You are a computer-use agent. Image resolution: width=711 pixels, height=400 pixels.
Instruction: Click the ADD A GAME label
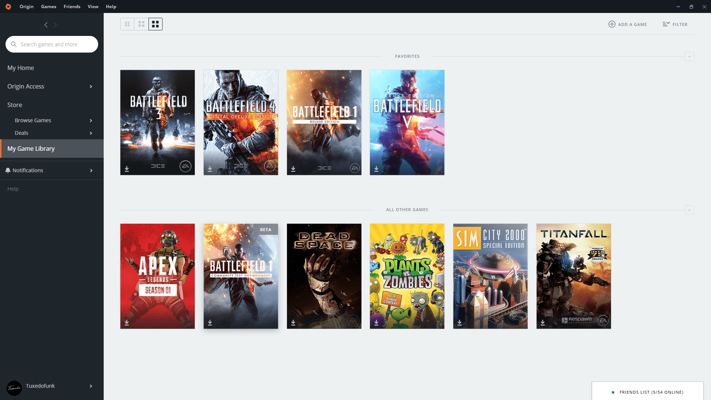pos(632,24)
